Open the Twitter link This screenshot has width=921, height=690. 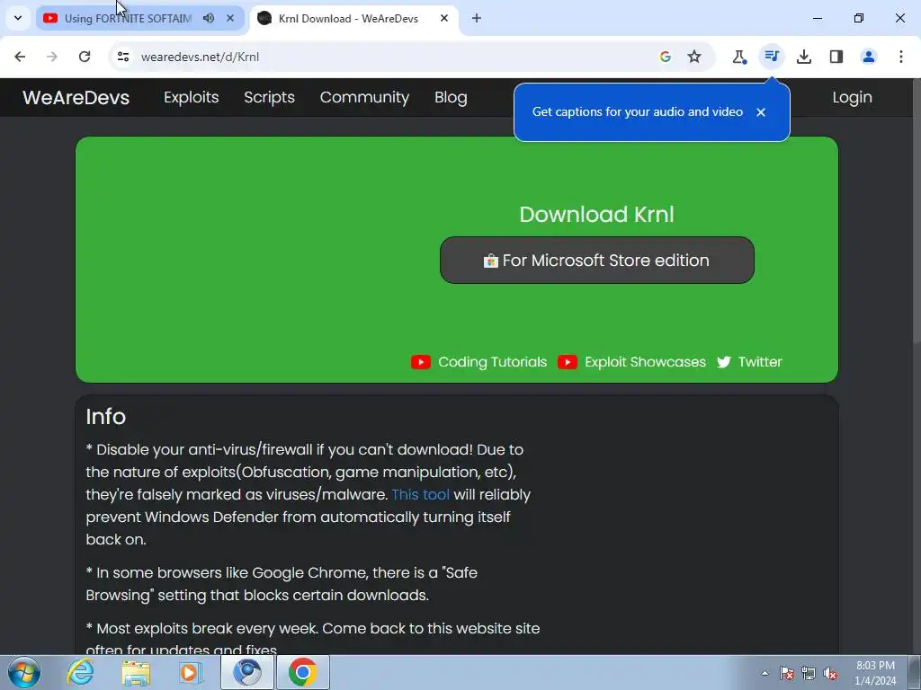pyautogui.click(x=760, y=362)
